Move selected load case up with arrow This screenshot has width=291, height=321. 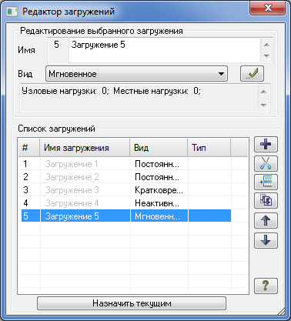[x=266, y=220]
